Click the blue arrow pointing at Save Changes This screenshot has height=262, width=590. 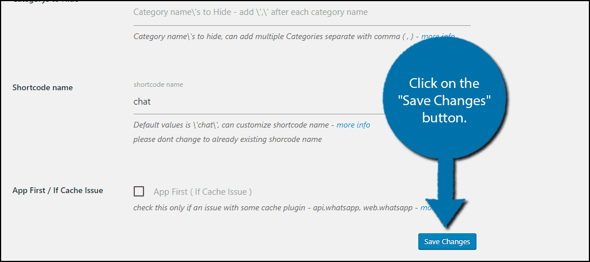tap(447, 195)
